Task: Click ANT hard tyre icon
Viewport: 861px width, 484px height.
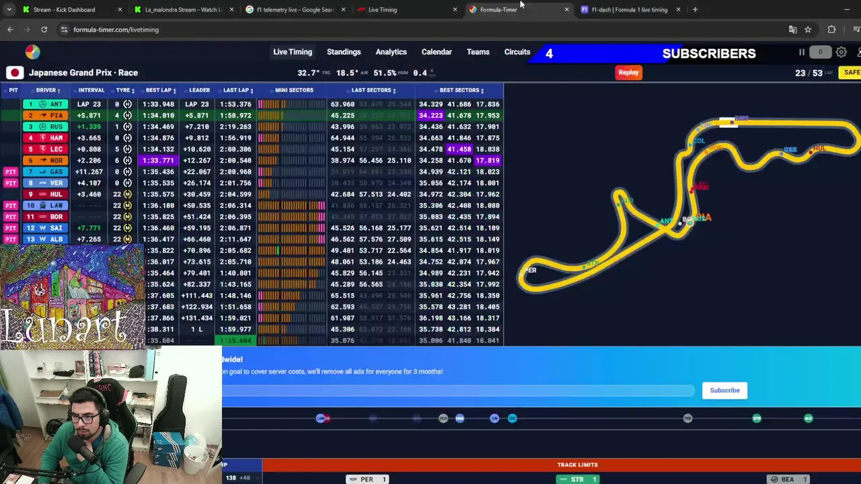Action: click(x=127, y=104)
